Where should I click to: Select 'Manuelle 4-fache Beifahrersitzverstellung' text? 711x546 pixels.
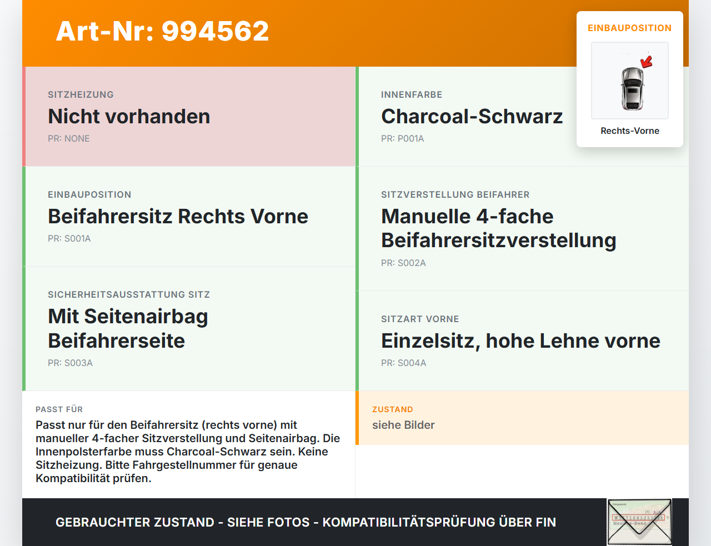click(499, 228)
